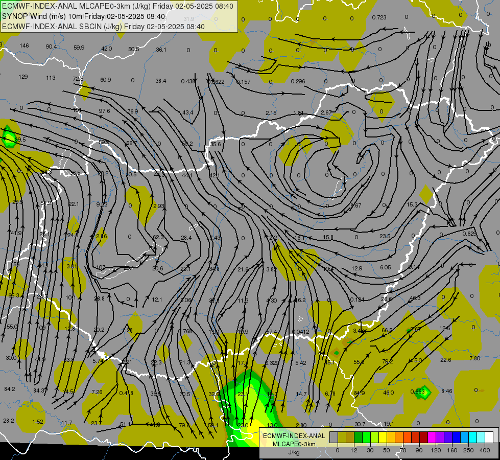The height and width of the screenshot is (460, 500).
Task: Click the map value '19.1'
Action: click(x=389, y=424)
